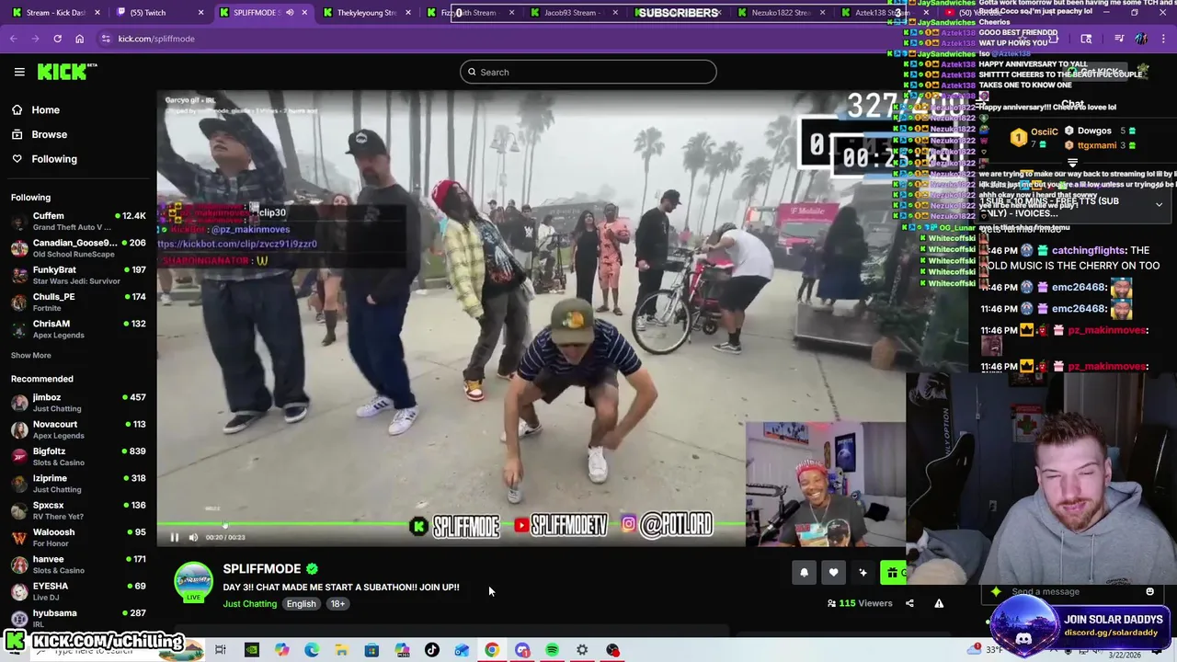
Task: Open EYESHA recommended channel
Action: [x=77, y=591]
